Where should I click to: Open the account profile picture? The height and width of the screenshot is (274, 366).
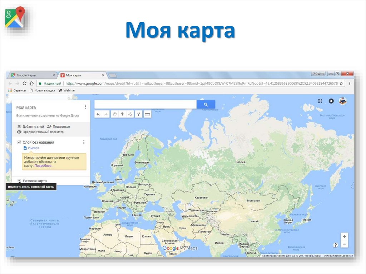(x=343, y=101)
